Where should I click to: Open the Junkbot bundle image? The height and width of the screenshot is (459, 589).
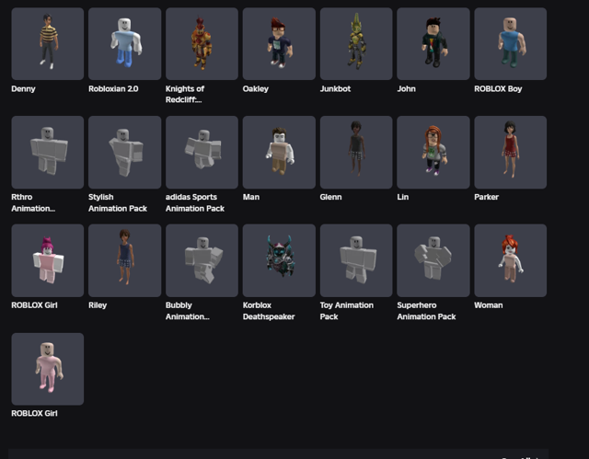click(356, 43)
